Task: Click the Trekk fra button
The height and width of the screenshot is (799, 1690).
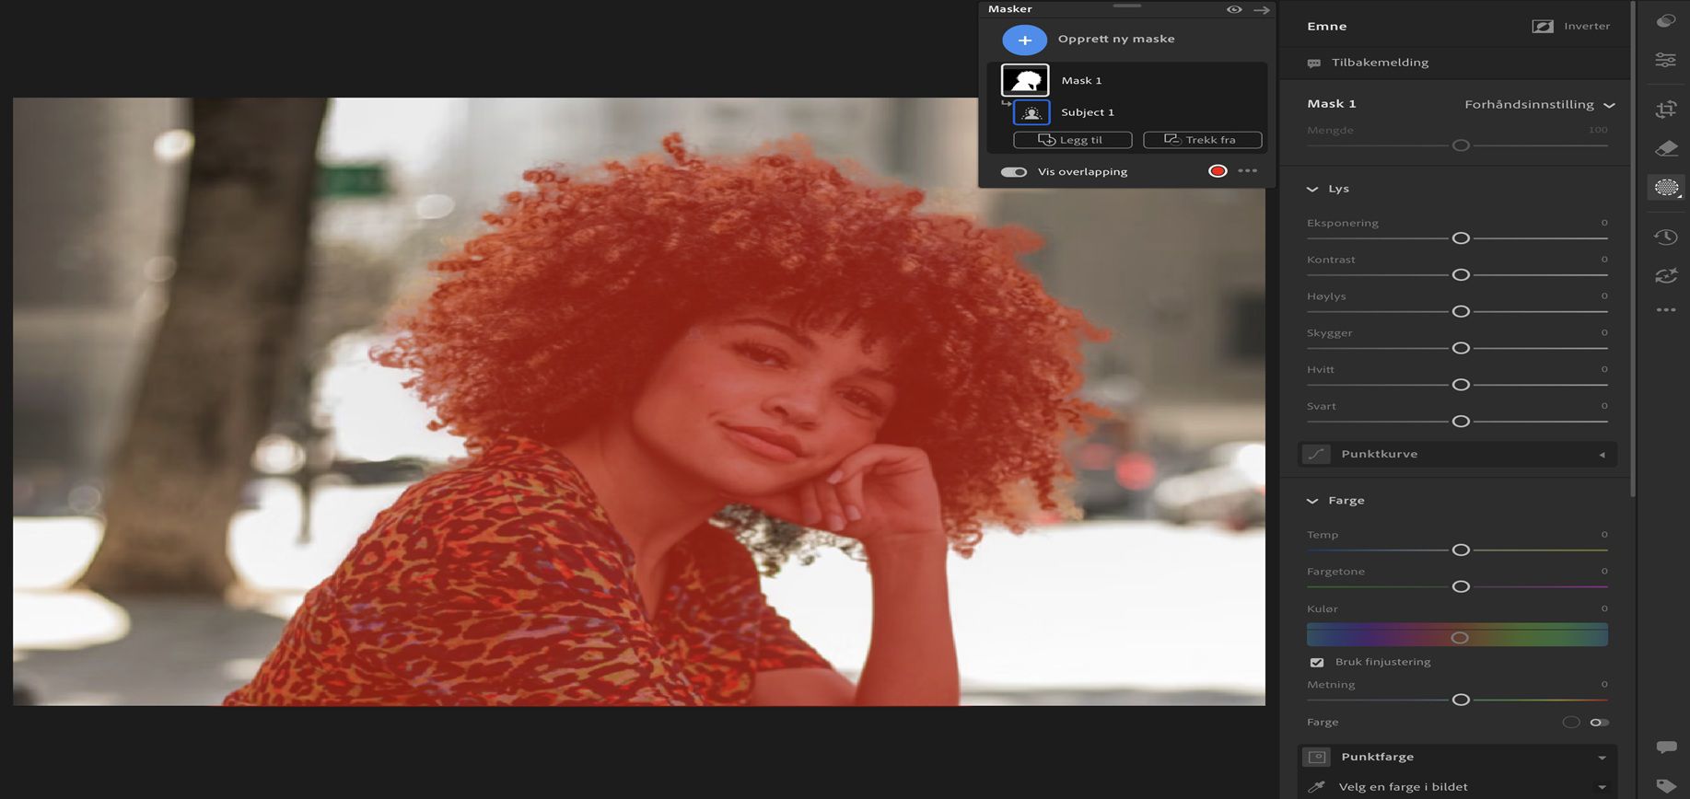Action: pyautogui.click(x=1202, y=140)
